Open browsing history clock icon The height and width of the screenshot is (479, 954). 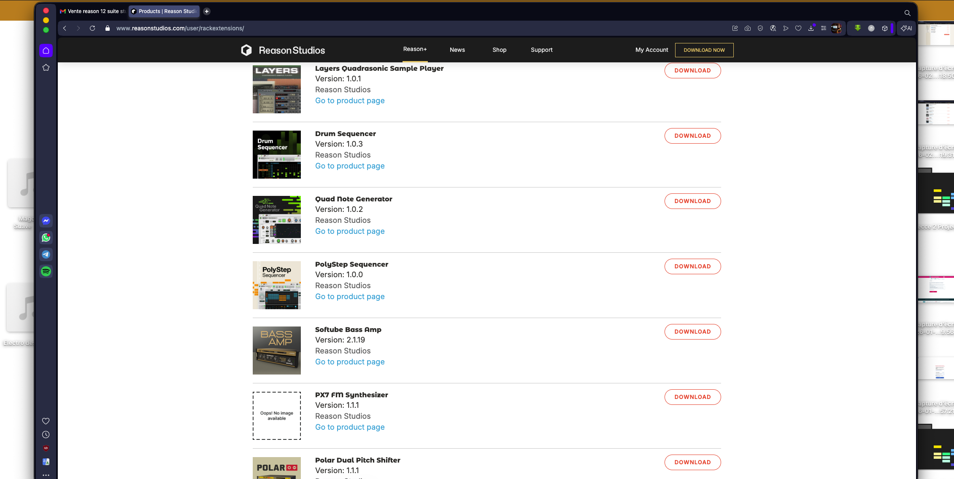click(46, 434)
